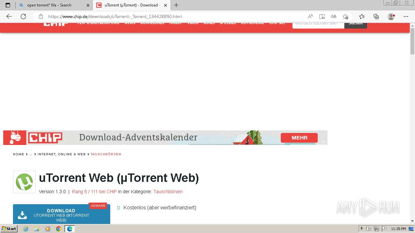
Task: Select the Microsoft Edge taskbar icon
Action: pyautogui.click(x=70, y=229)
